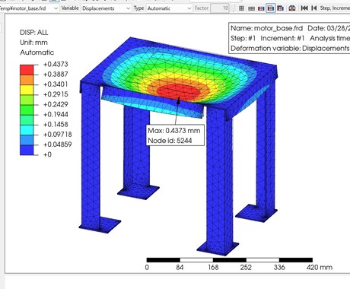Expand the Variable Displacements dropdown
The width and height of the screenshot is (350, 289).
pyautogui.click(x=106, y=8)
